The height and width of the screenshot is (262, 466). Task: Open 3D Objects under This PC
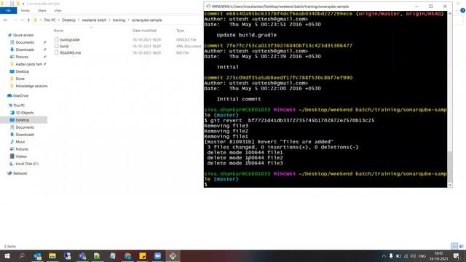pos(24,113)
